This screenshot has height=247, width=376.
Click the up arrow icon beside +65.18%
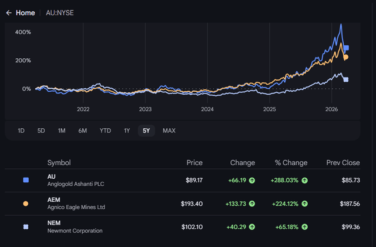(304, 227)
